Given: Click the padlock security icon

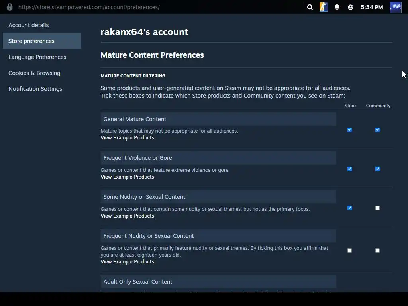Looking at the screenshot, I should [x=10, y=7].
